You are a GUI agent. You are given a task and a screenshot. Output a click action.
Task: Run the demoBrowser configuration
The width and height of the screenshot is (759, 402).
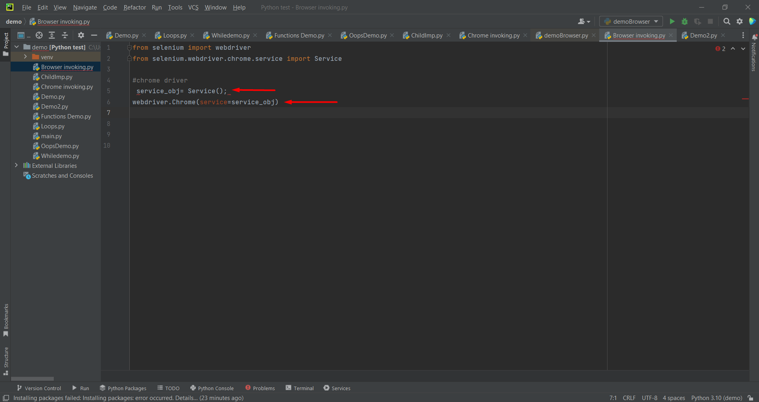coord(672,21)
